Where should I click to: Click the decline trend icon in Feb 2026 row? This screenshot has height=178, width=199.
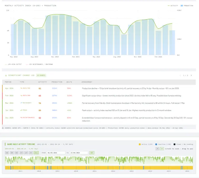21,95
